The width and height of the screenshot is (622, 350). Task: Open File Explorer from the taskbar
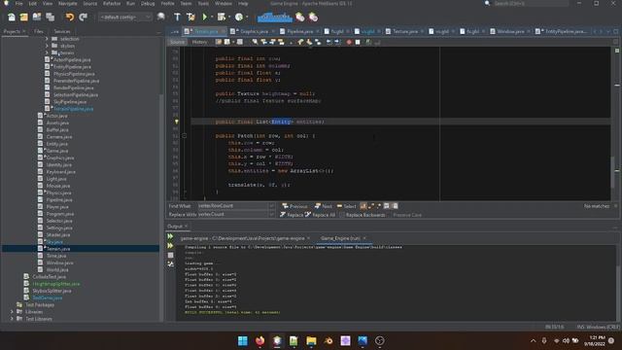point(311,340)
